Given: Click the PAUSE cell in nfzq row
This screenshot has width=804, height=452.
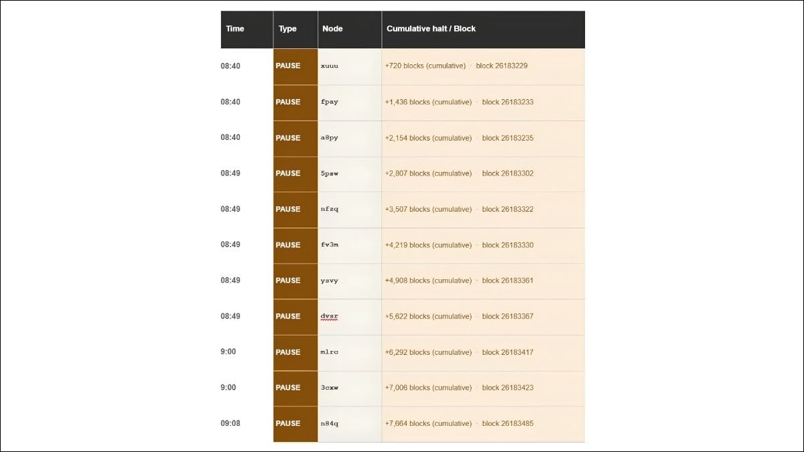Looking at the screenshot, I should click(x=295, y=210).
